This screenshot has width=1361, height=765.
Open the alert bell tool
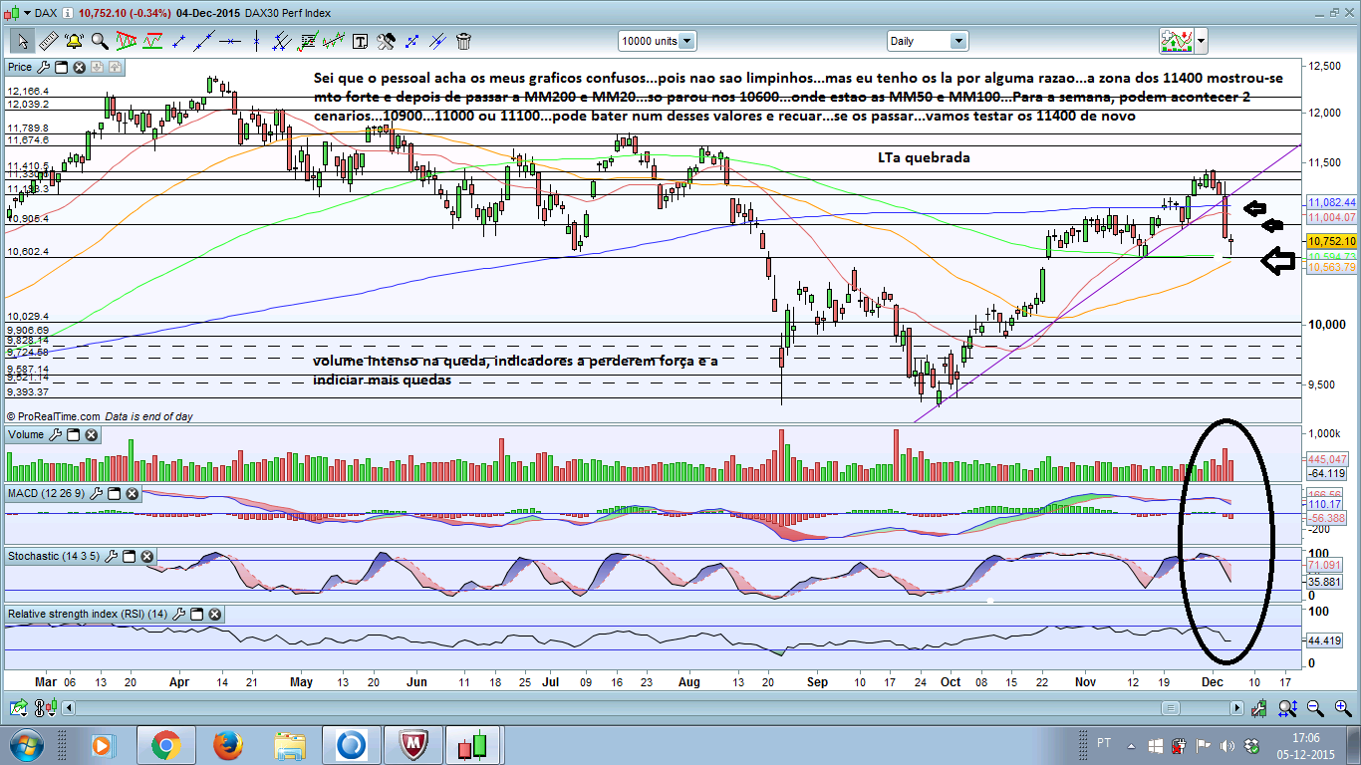pyautogui.click(x=74, y=41)
